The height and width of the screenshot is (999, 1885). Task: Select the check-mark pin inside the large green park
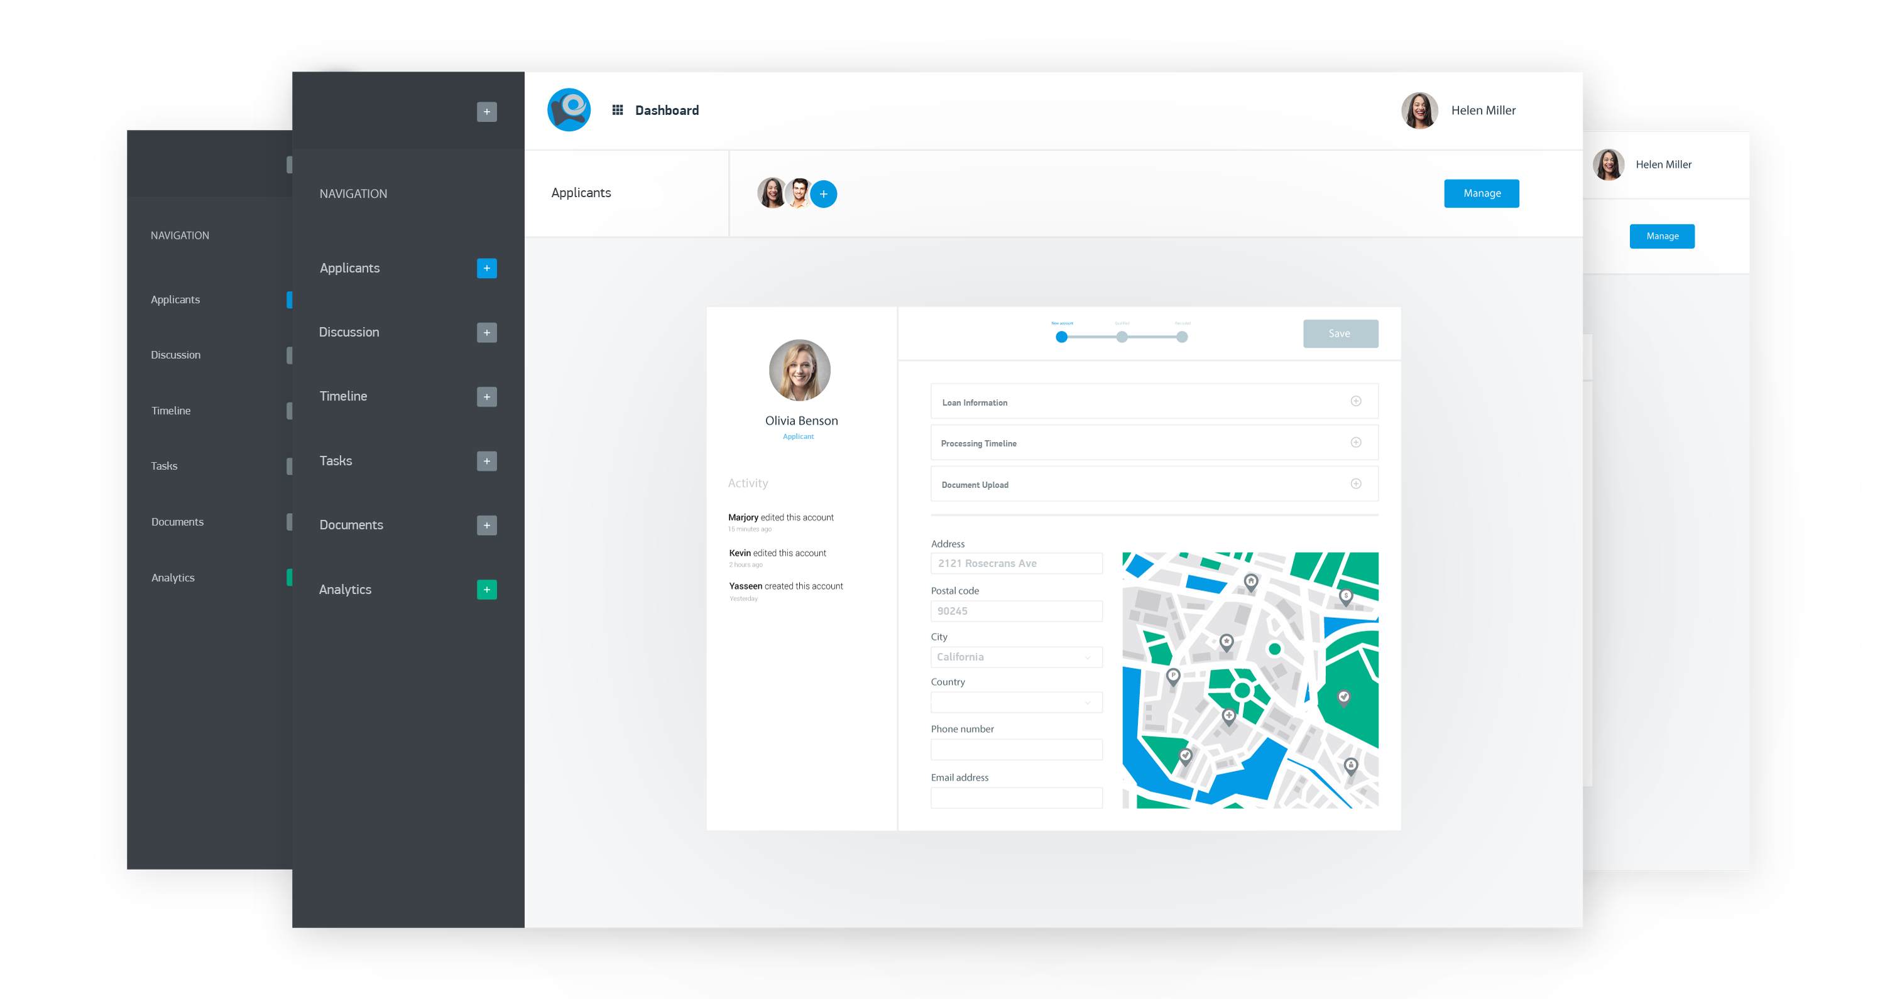1344,698
